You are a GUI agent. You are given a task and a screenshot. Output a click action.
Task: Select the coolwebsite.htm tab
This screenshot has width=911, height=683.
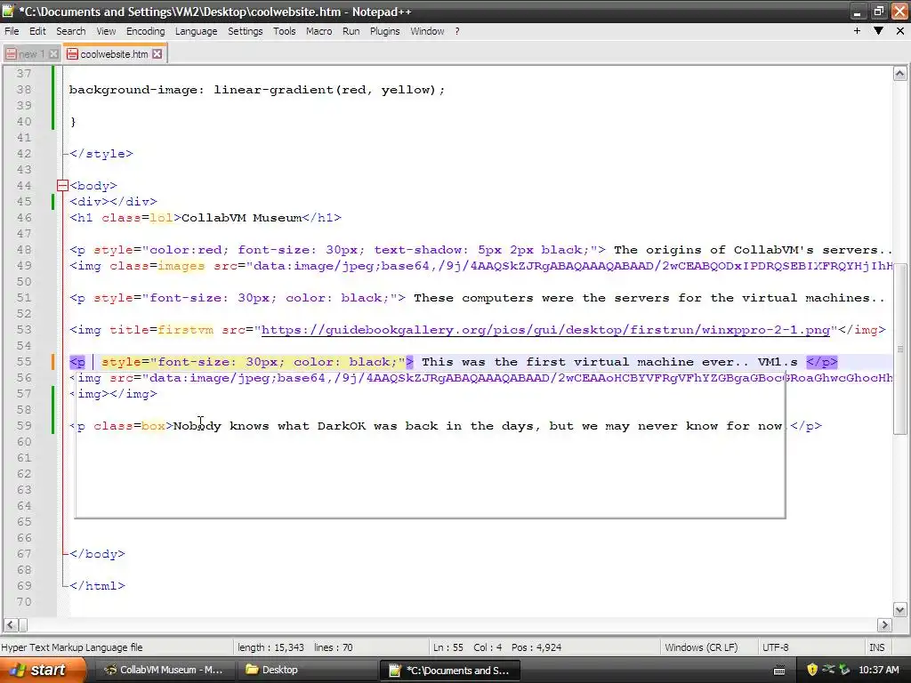(114, 54)
